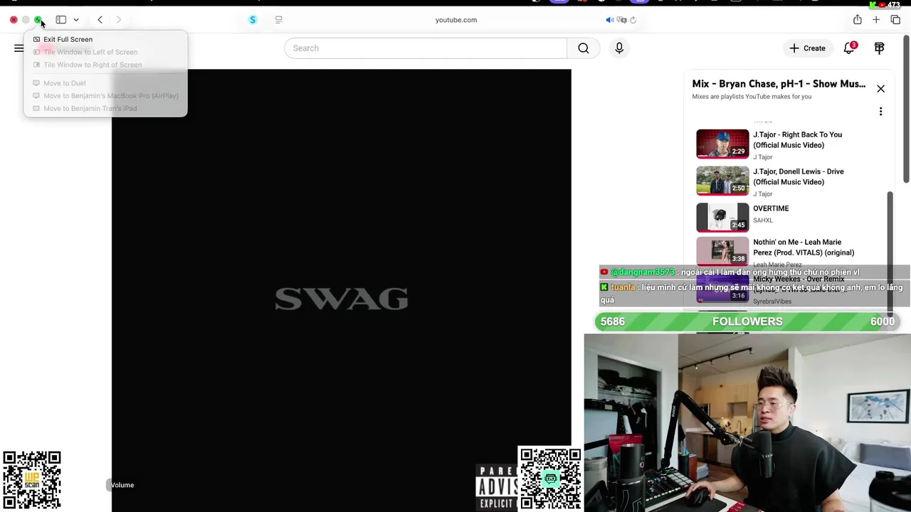Viewport: 911px width, 512px height.
Task: Reload the youtube.com page
Action: click(633, 20)
